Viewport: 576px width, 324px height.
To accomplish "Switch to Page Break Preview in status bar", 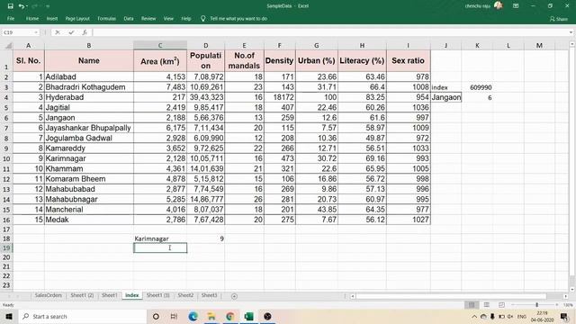I will (x=501, y=305).
